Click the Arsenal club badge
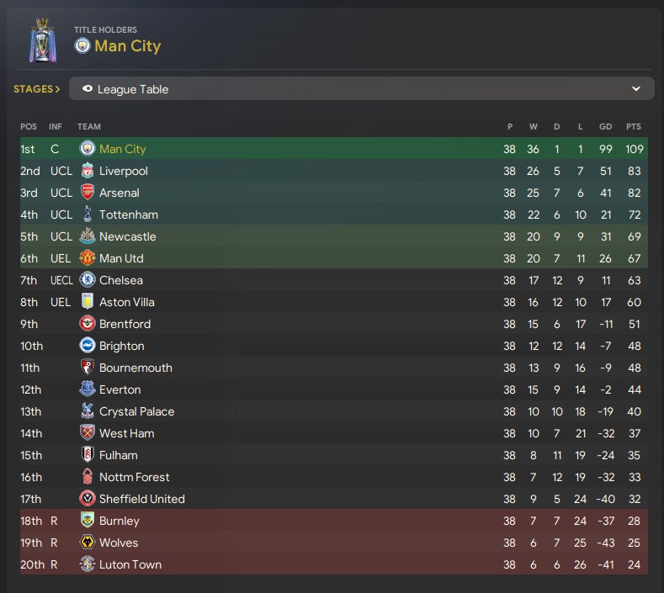 click(x=88, y=193)
